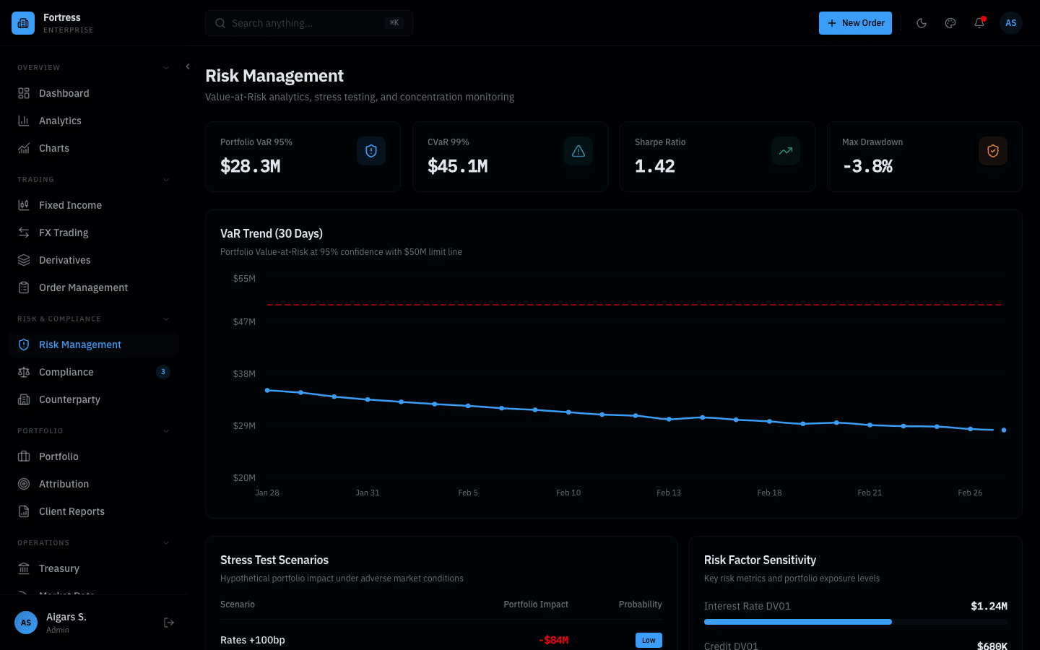
Task: Select the Analytics sidebar icon
Action: (x=25, y=120)
